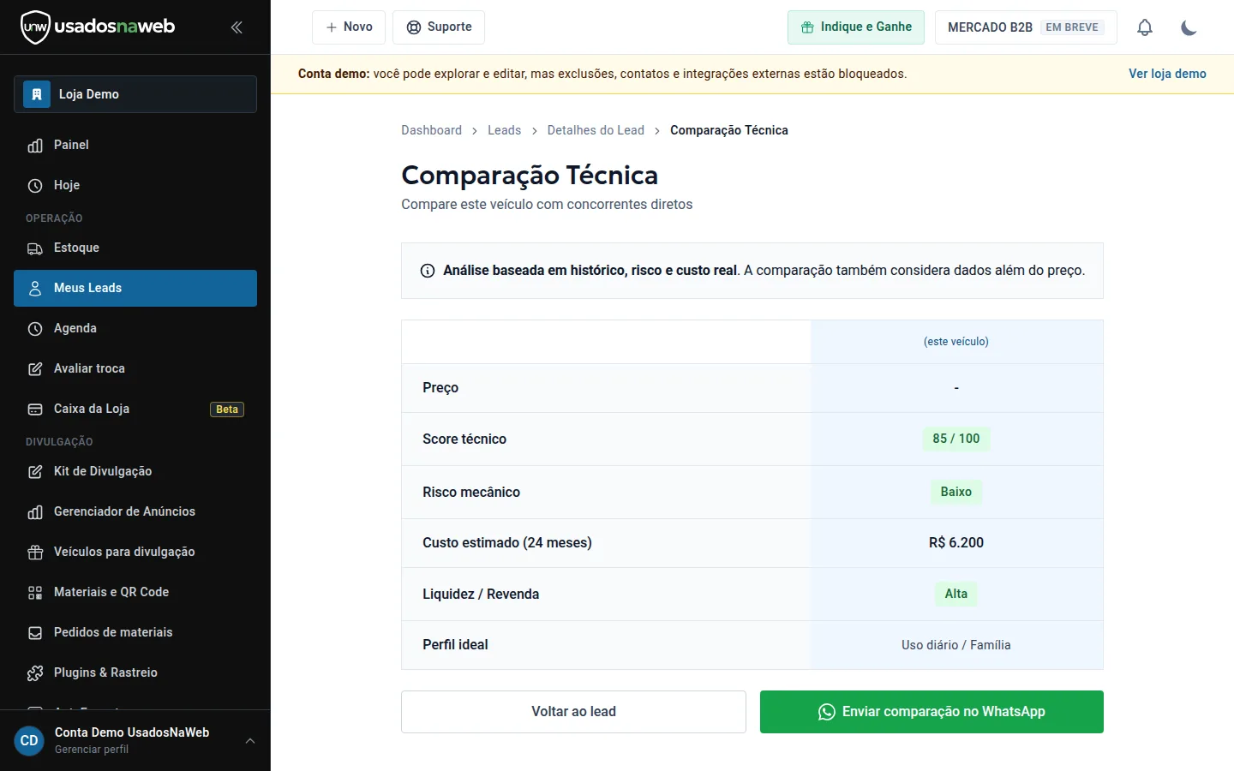This screenshot has width=1234, height=771.
Task: Click the Baixo risk badge
Action: (956, 492)
